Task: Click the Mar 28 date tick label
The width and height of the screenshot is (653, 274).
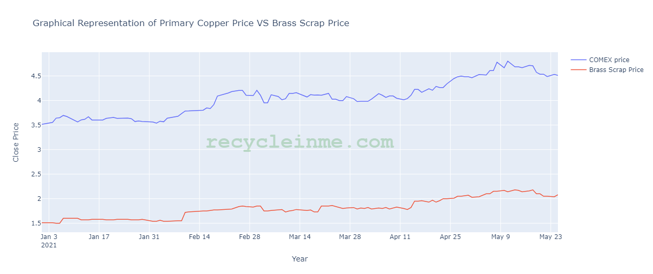Action: point(350,236)
